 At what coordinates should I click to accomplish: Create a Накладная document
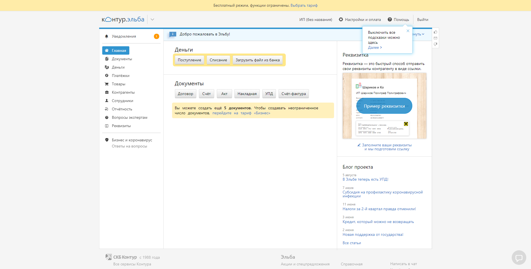point(247,94)
